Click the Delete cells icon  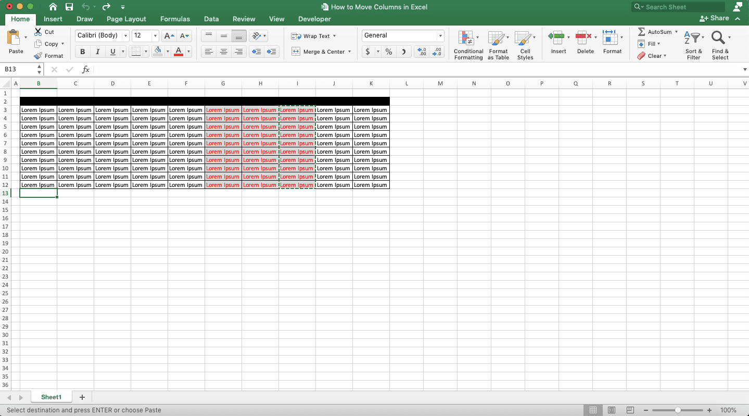pos(583,37)
